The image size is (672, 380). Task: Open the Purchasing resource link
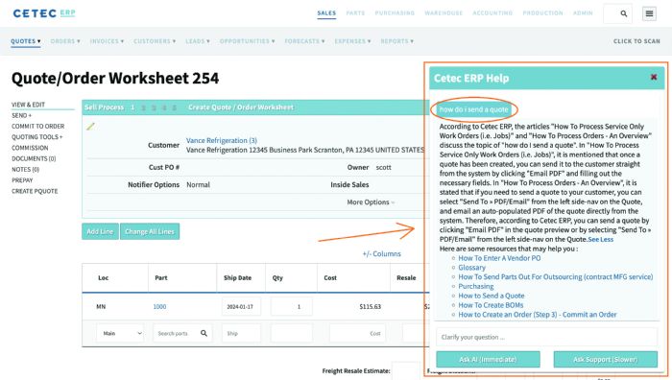point(476,286)
